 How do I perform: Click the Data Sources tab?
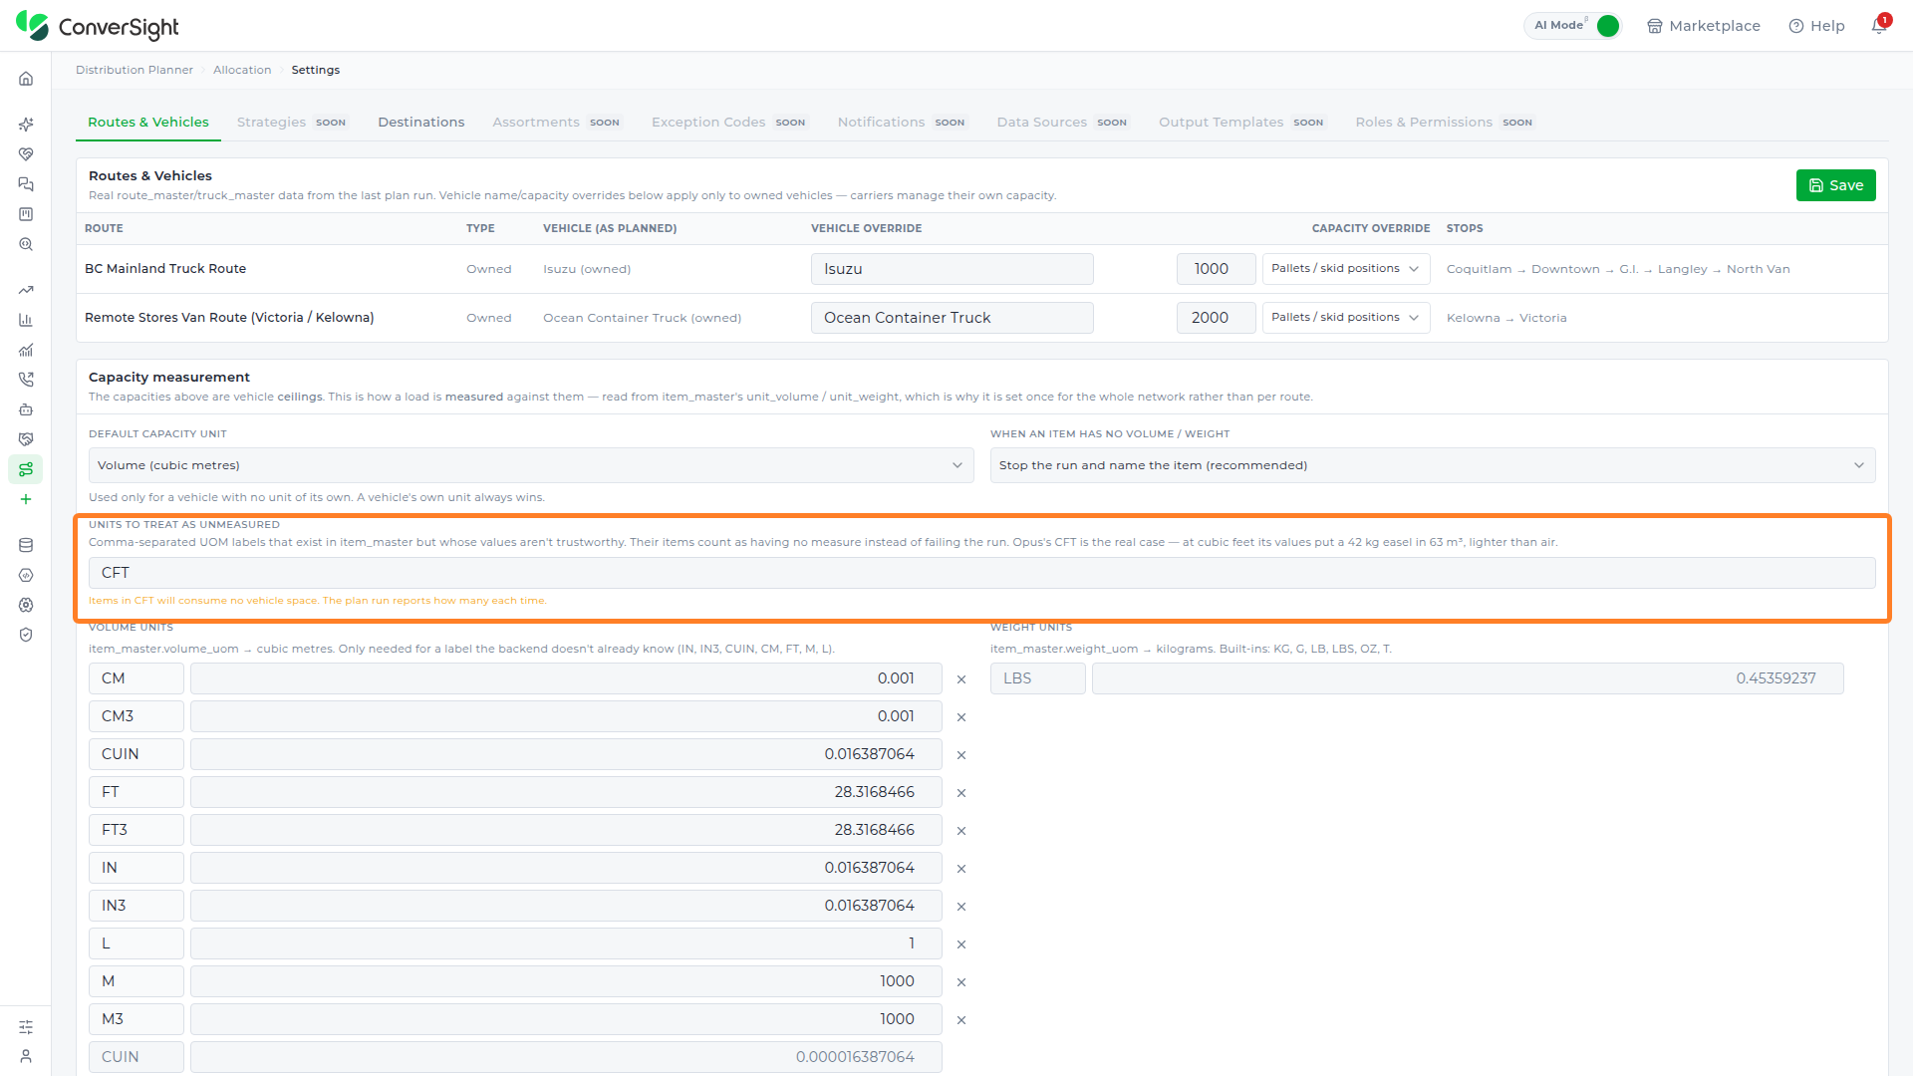coord(1062,123)
